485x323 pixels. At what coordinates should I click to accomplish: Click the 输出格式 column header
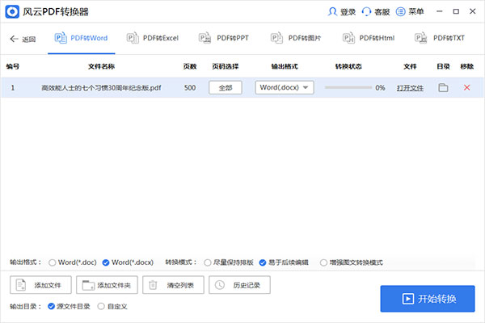285,66
